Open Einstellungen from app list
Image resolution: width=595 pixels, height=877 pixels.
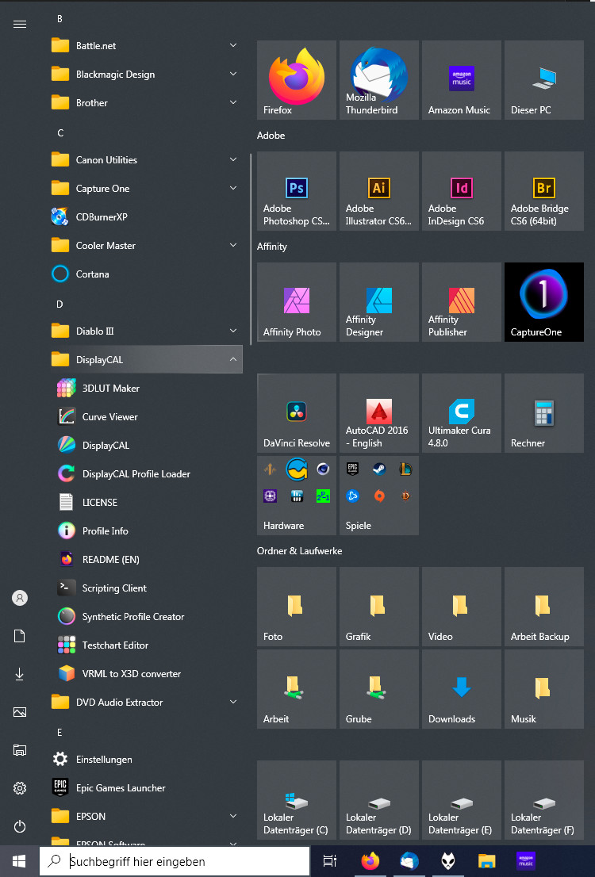(x=147, y=759)
